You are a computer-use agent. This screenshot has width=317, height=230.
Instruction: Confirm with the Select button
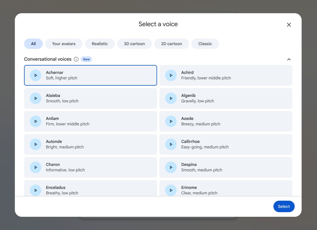tap(284, 206)
